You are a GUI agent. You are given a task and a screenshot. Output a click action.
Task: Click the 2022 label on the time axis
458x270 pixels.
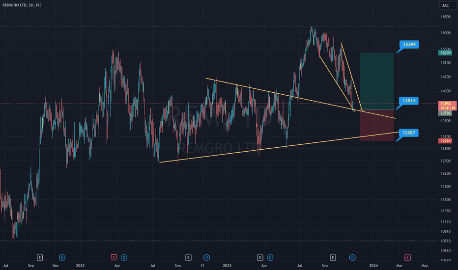click(x=80, y=266)
